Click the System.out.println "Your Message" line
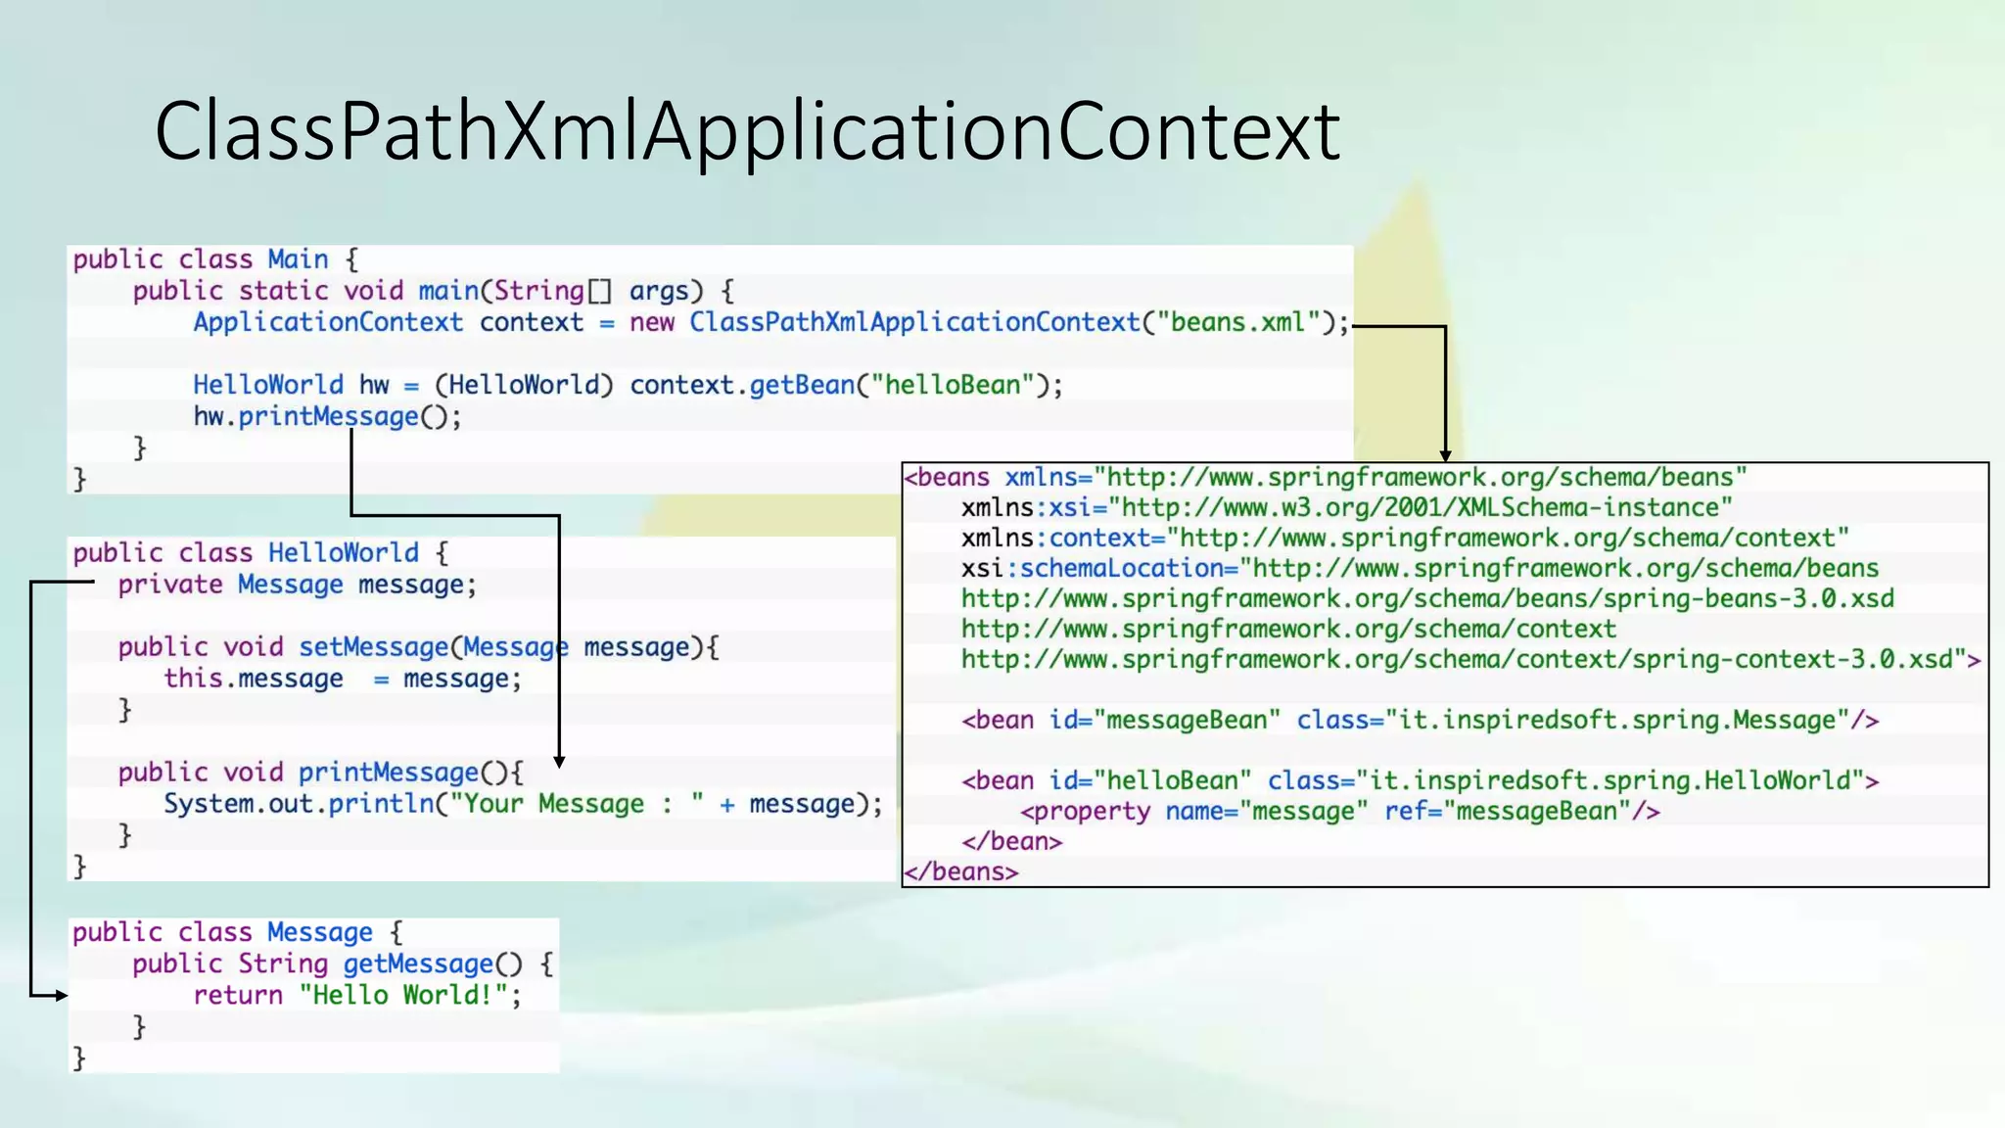2005x1128 pixels. [x=523, y=804]
